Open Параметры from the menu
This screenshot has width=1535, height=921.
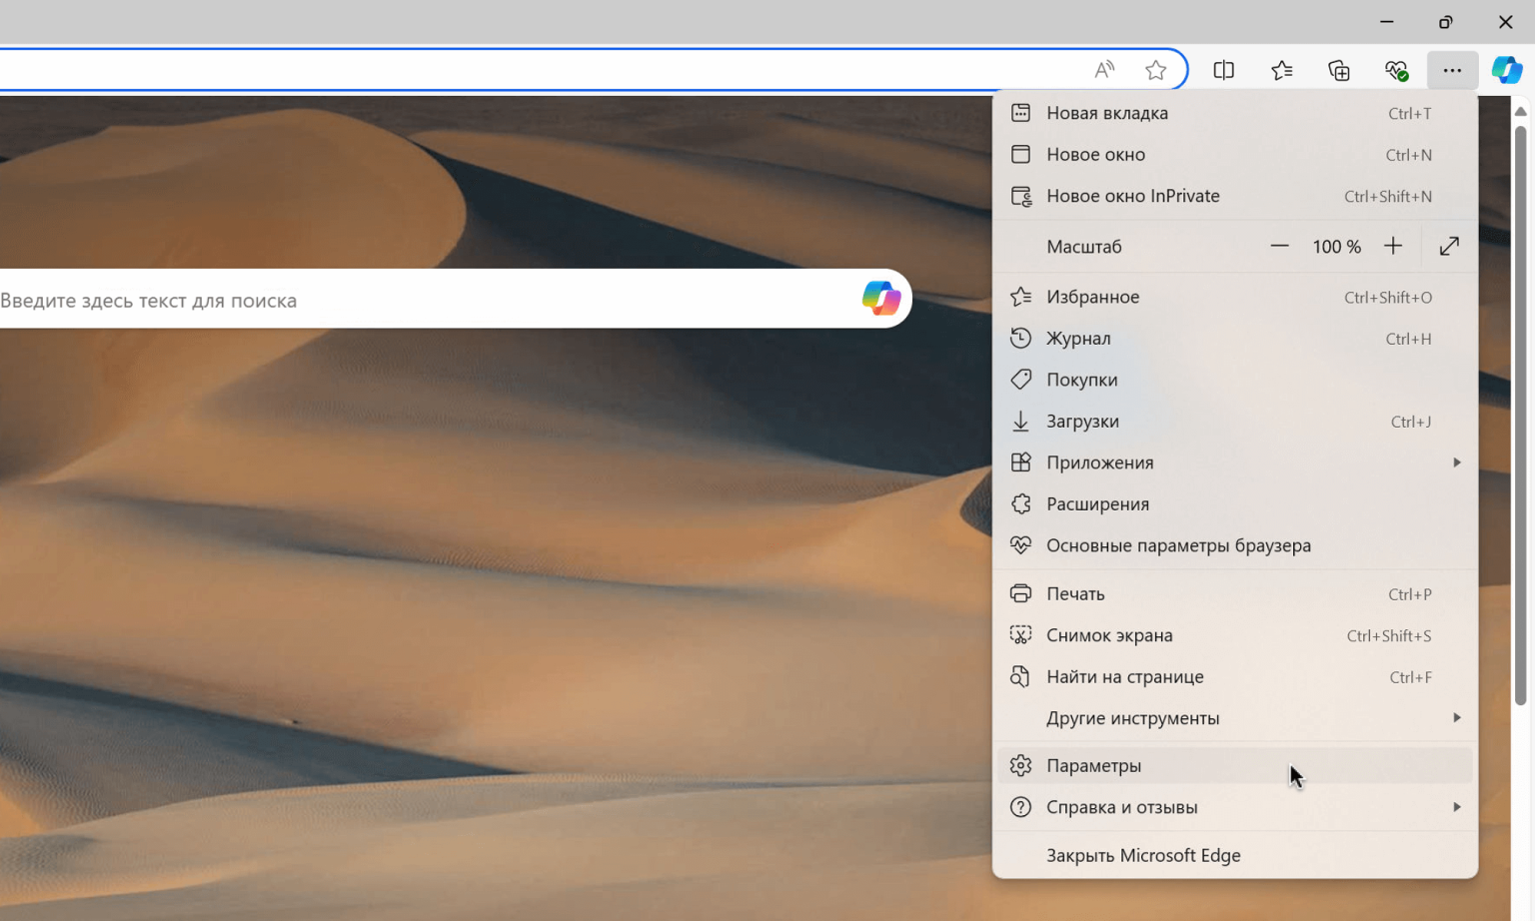pyautogui.click(x=1094, y=766)
